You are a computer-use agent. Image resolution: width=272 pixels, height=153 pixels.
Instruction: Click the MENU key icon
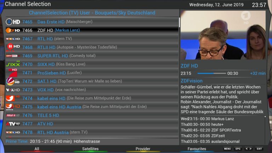point(227,149)
